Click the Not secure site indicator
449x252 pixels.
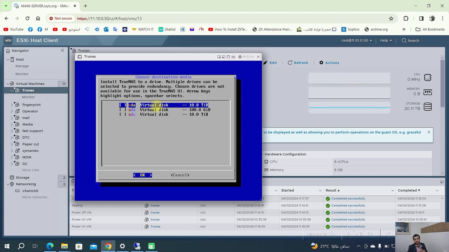pyautogui.click(x=61, y=19)
